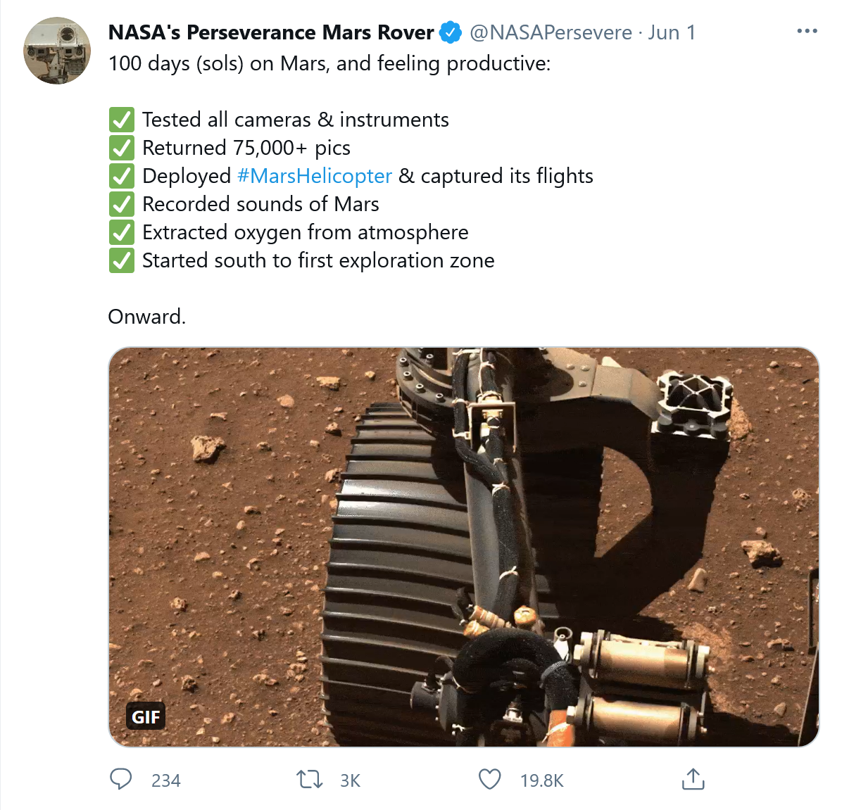Click the reply speech bubble icon
This screenshot has height=810, width=842.
[x=121, y=779]
